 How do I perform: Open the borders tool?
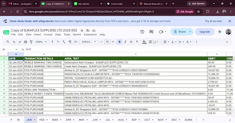(x=150, y=42)
